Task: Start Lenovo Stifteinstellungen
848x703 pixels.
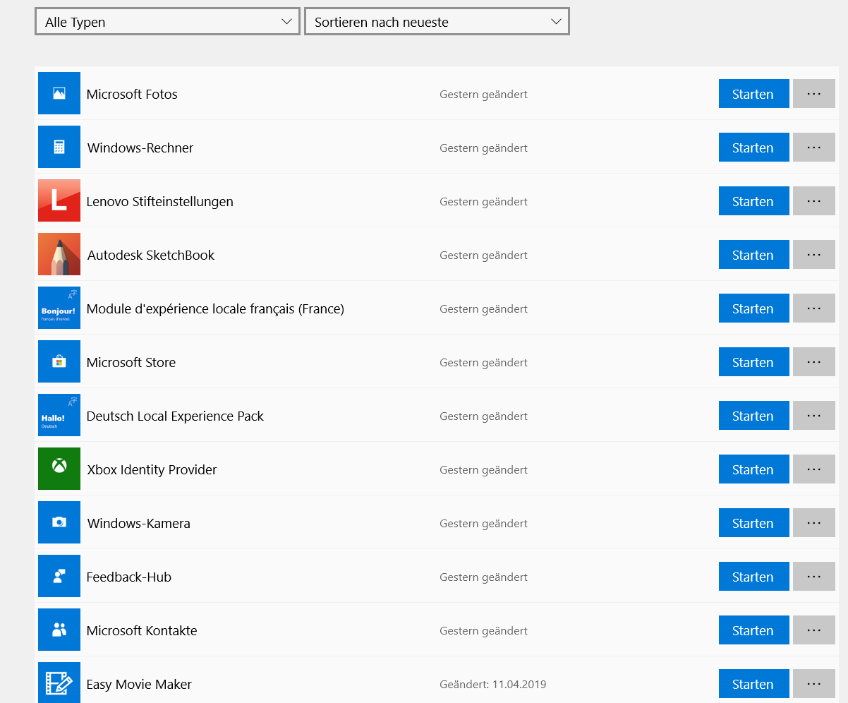Action: (753, 201)
